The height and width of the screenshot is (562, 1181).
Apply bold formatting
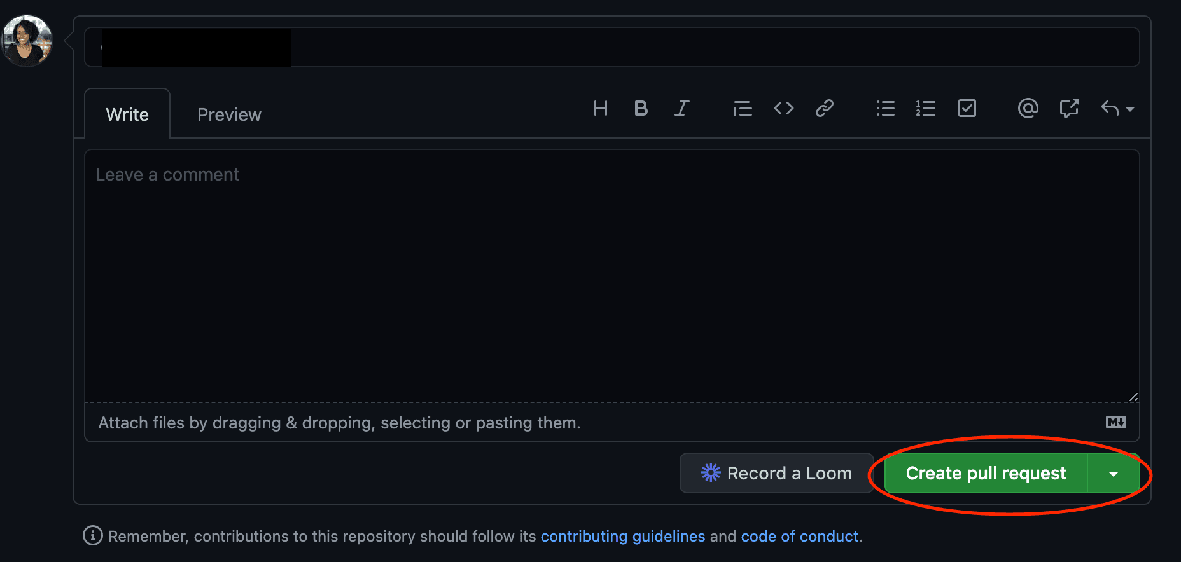click(641, 108)
